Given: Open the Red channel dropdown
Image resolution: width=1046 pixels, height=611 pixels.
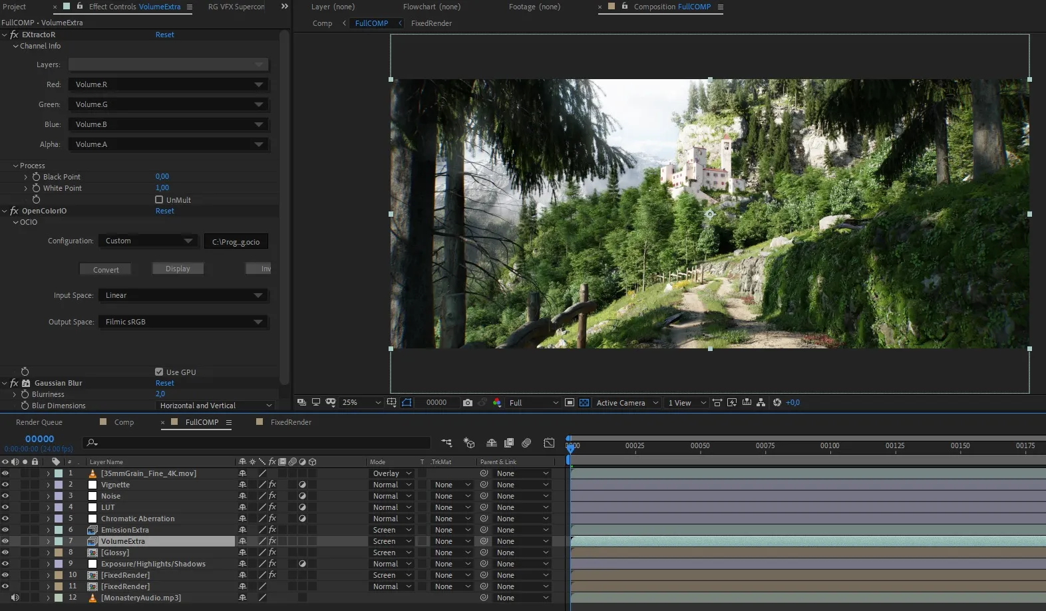Looking at the screenshot, I should pos(168,84).
